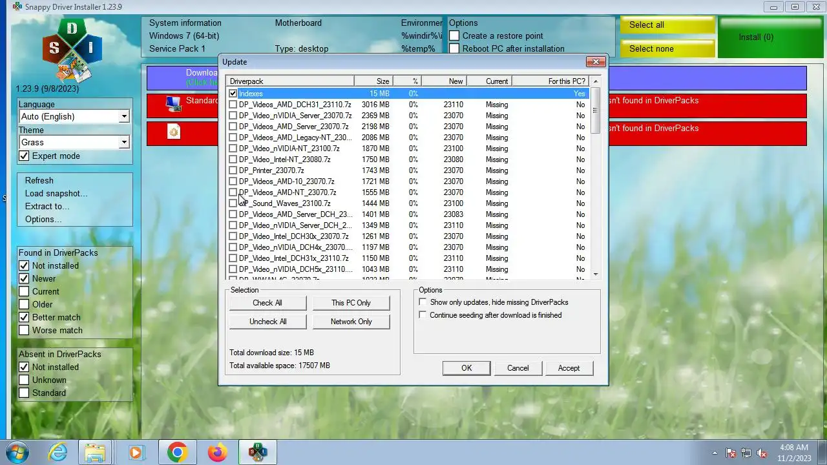Viewport: 827px width, 465px height.
Task: Sort by the % column header
Action: point(407,81)
